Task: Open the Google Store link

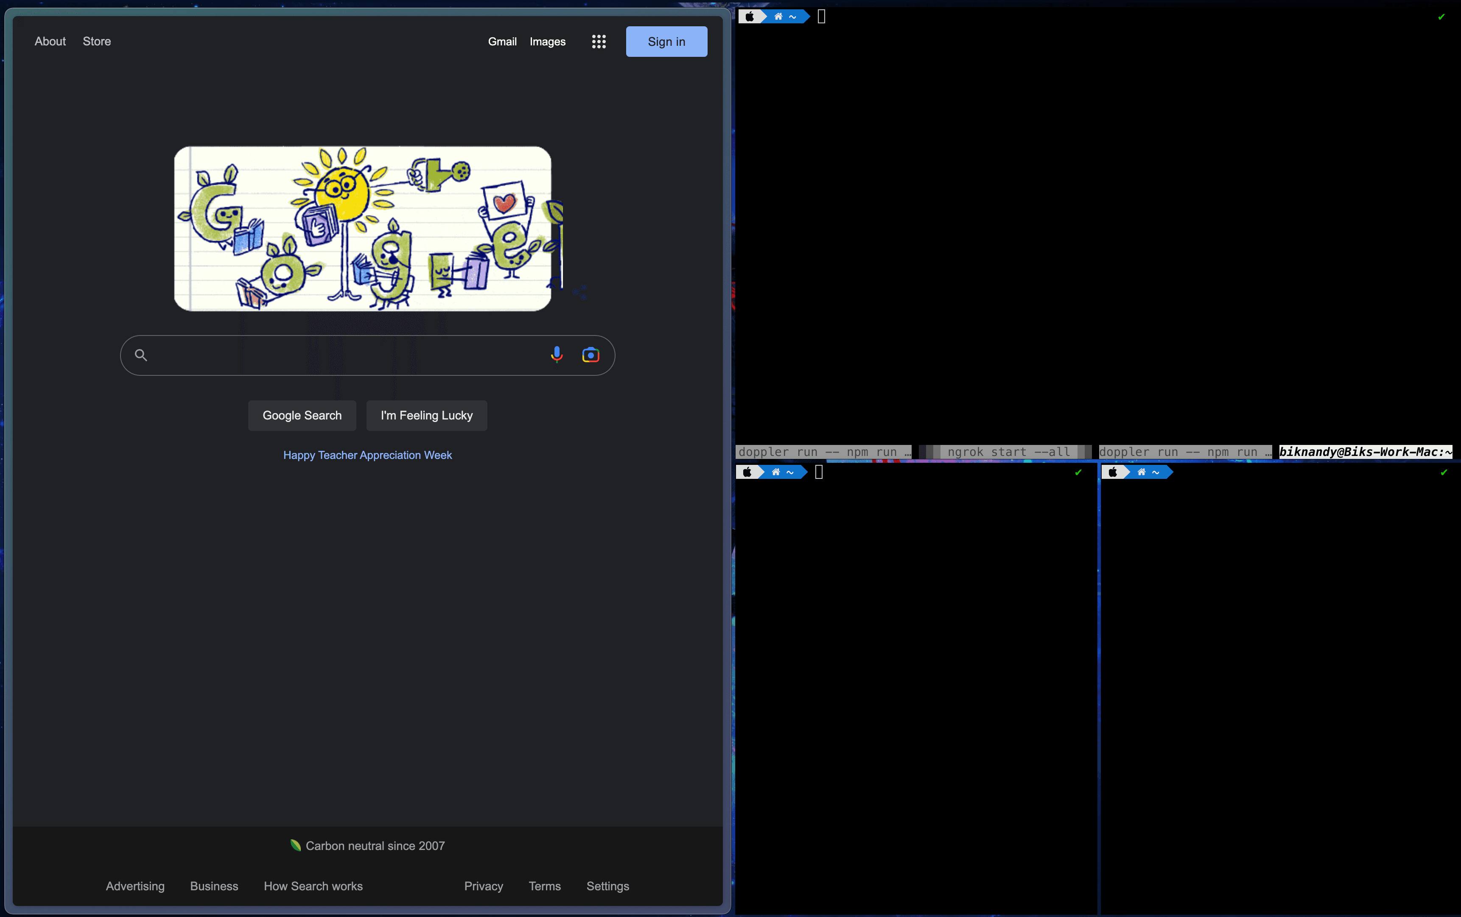Action: pyautogui.click(x=96, y=41)
